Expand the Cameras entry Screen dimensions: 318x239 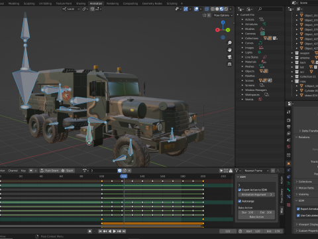tap(242, 34)
